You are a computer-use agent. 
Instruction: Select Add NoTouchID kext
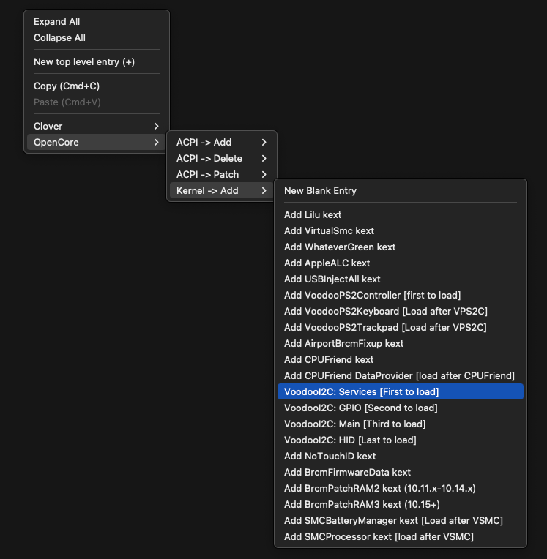330,457
